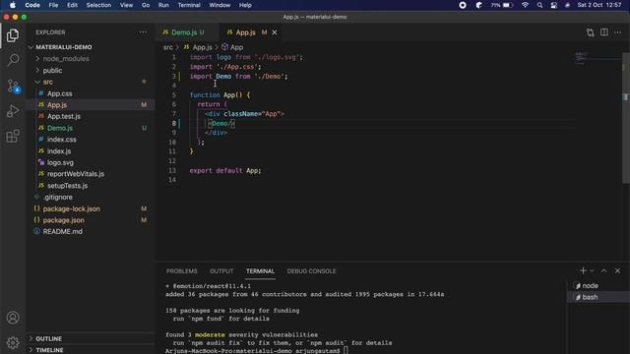Open the Accounts icon menu
The height and width of the screenshot is (354, 630).
(13, 318)
